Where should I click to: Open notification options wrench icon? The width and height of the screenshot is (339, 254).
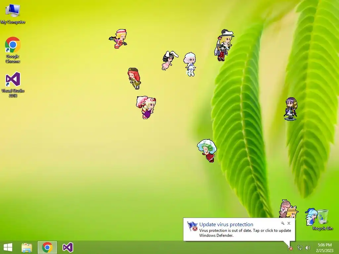tap(283, 223)
